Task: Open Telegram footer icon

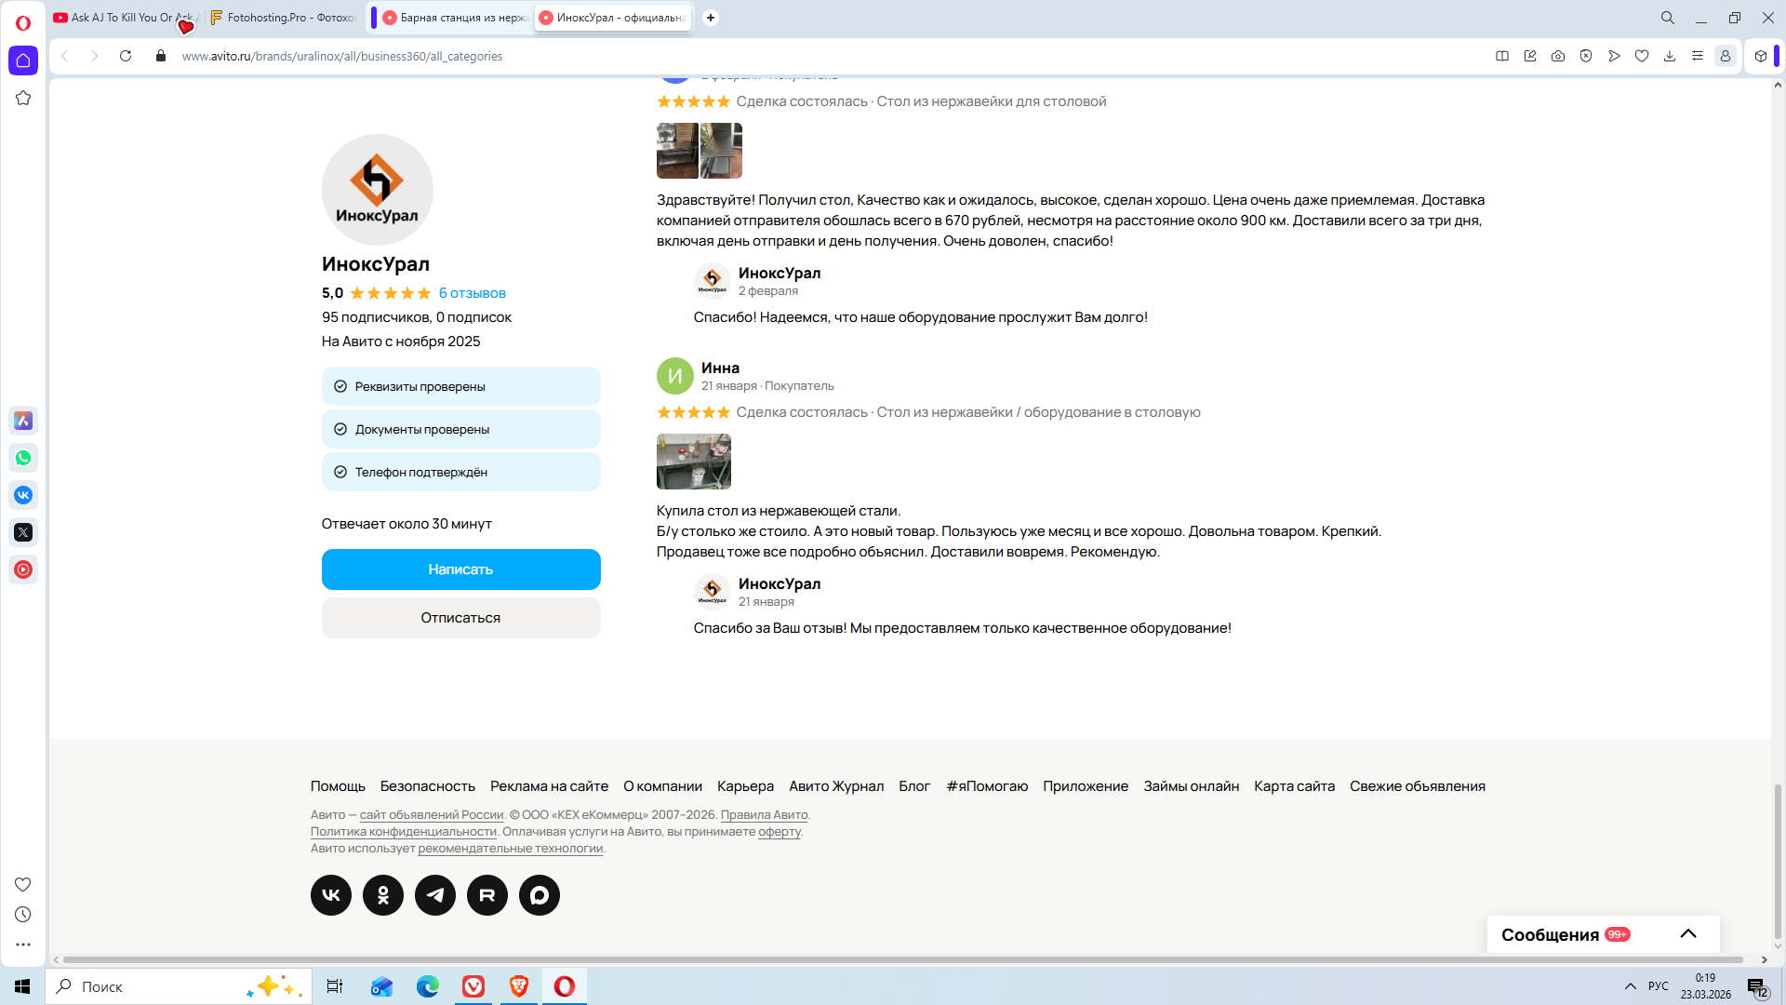Action: [435, 895]
